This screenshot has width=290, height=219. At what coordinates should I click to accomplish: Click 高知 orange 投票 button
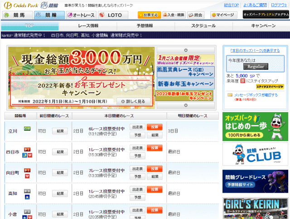pos(155,190)
